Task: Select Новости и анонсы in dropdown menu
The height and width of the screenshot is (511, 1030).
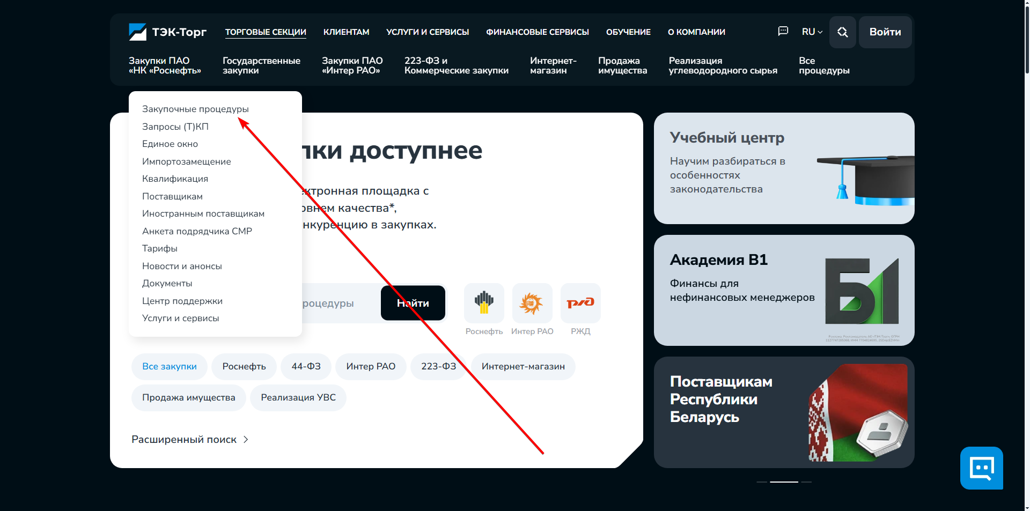Action: click(182, 266)
